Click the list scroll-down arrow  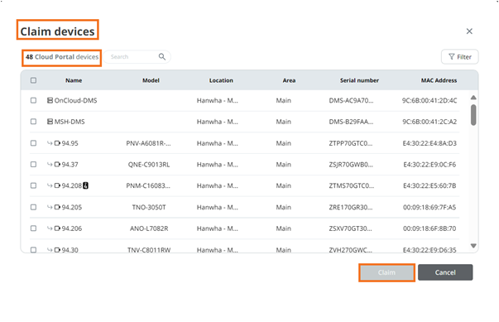(473, 246)
